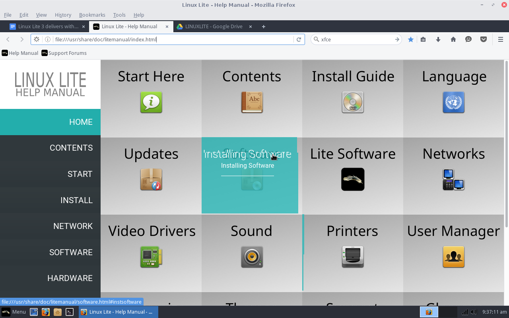
Task: Open the Contents book icon
Action: coord(252,102)
